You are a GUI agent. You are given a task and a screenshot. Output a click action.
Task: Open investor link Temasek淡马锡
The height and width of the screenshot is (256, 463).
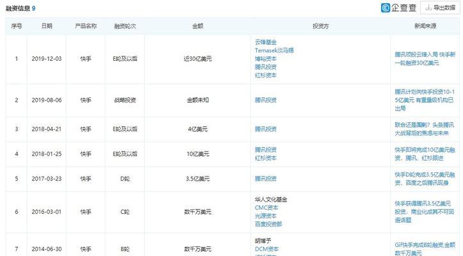(x=274, y=51)
